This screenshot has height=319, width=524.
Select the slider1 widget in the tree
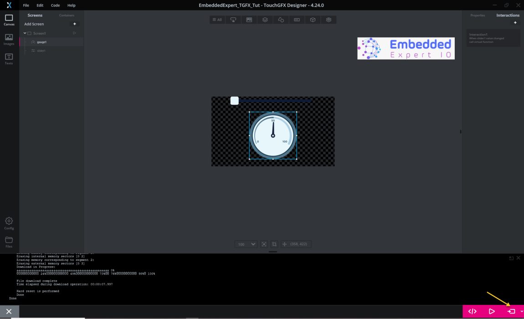(41, 51)
